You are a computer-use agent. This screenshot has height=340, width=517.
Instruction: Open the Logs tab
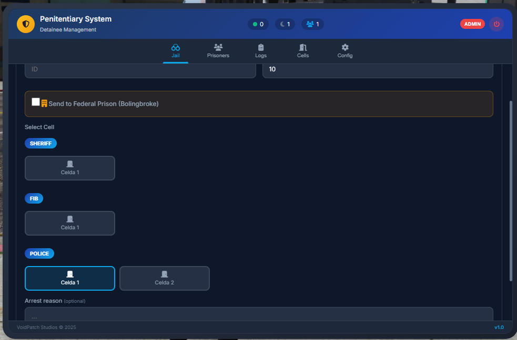point(260,51)
